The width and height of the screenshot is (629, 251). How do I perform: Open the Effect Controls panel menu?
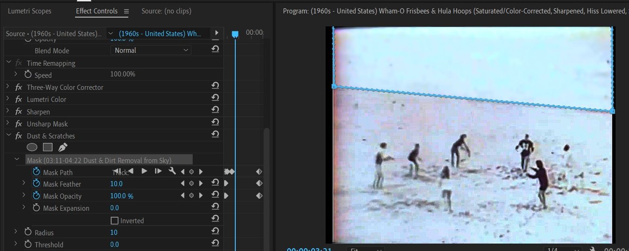tap(126, 11)
